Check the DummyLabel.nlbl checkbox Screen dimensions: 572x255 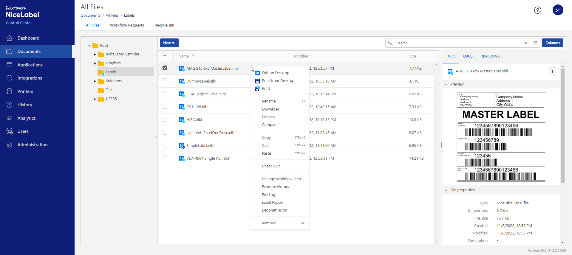coord(165,81)
